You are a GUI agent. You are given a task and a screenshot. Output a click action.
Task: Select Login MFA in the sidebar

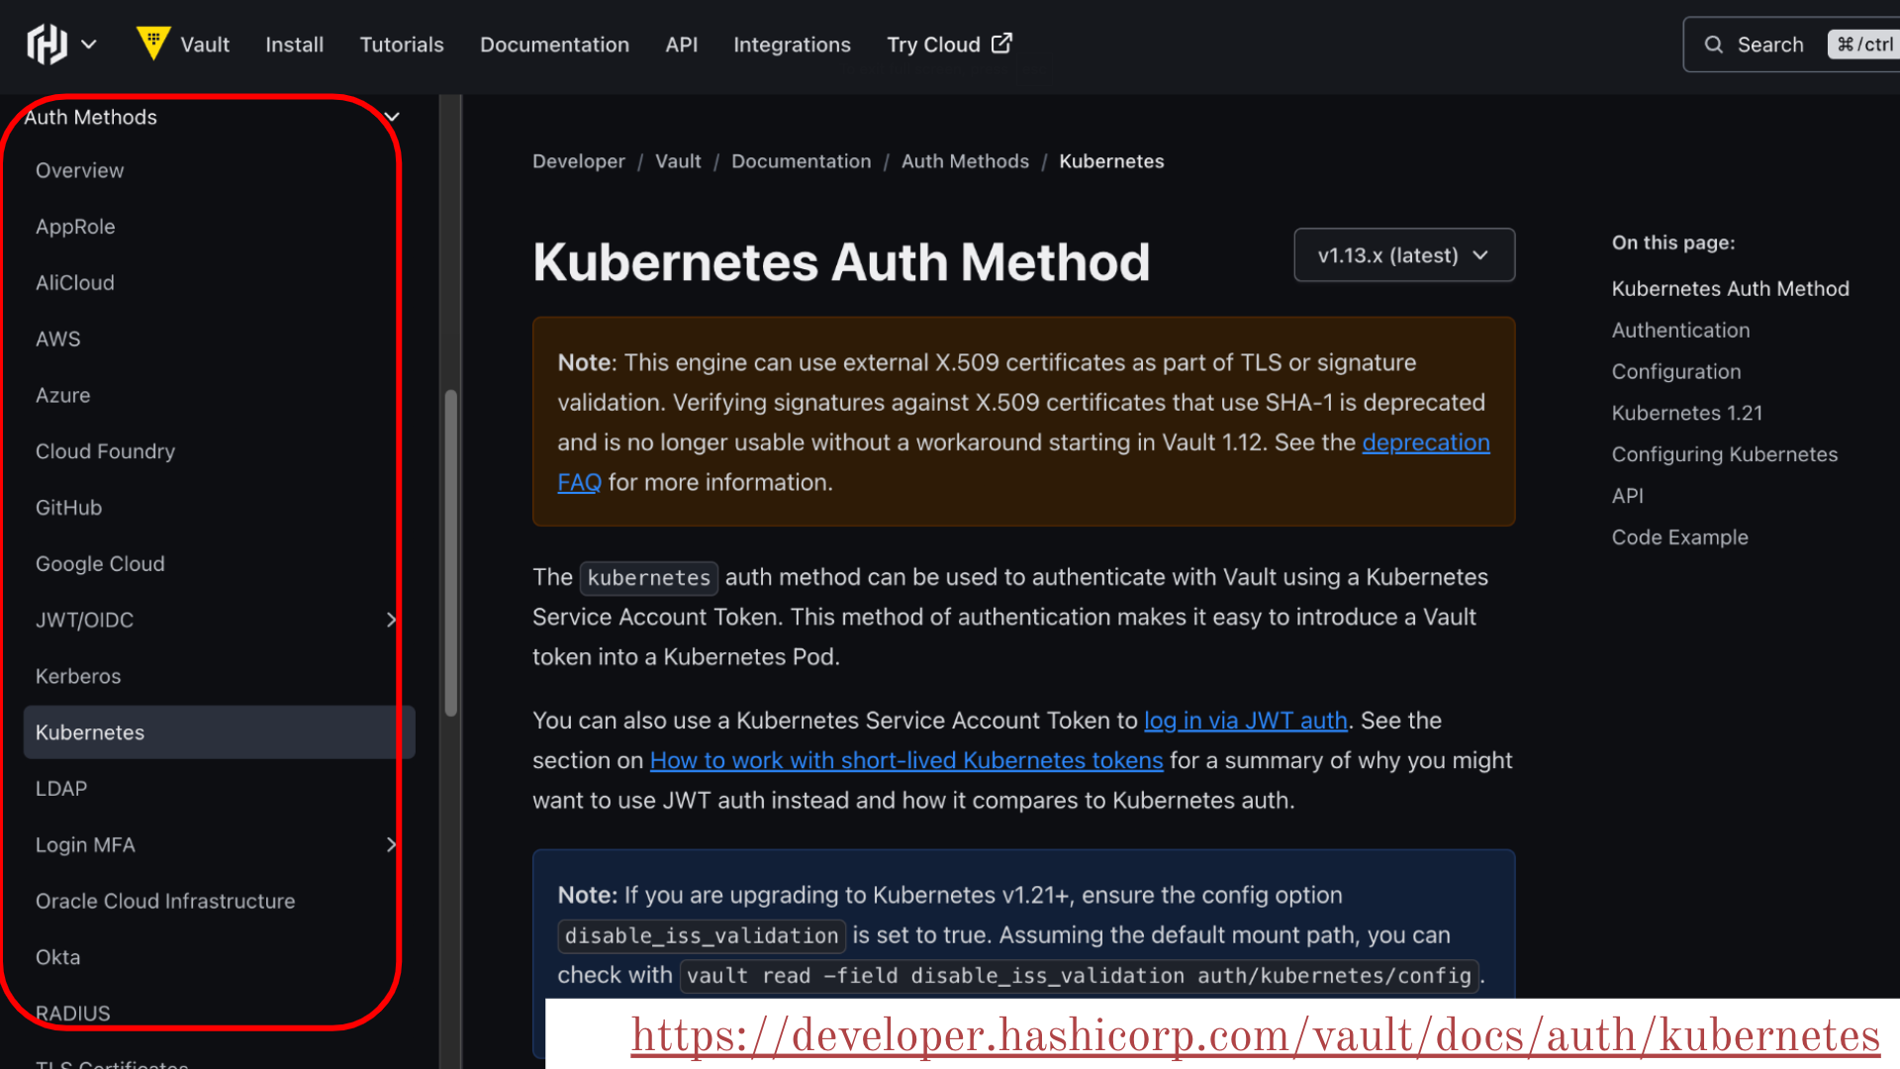(x=85, y=844)
